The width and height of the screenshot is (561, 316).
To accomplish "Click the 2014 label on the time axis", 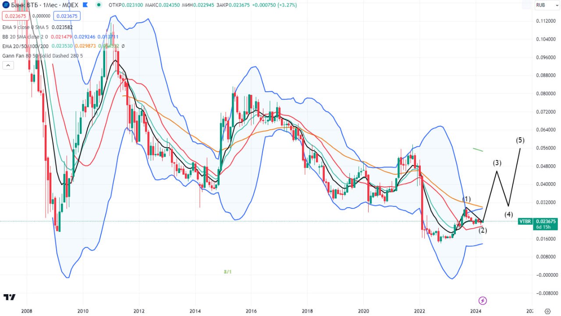I will point(195,311).
